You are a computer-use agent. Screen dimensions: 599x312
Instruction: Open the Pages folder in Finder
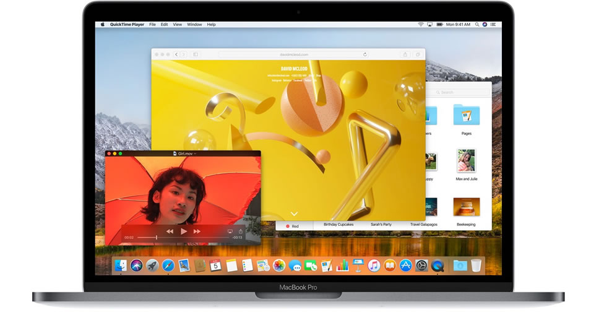pyautogui.click(x=466, y=116)
